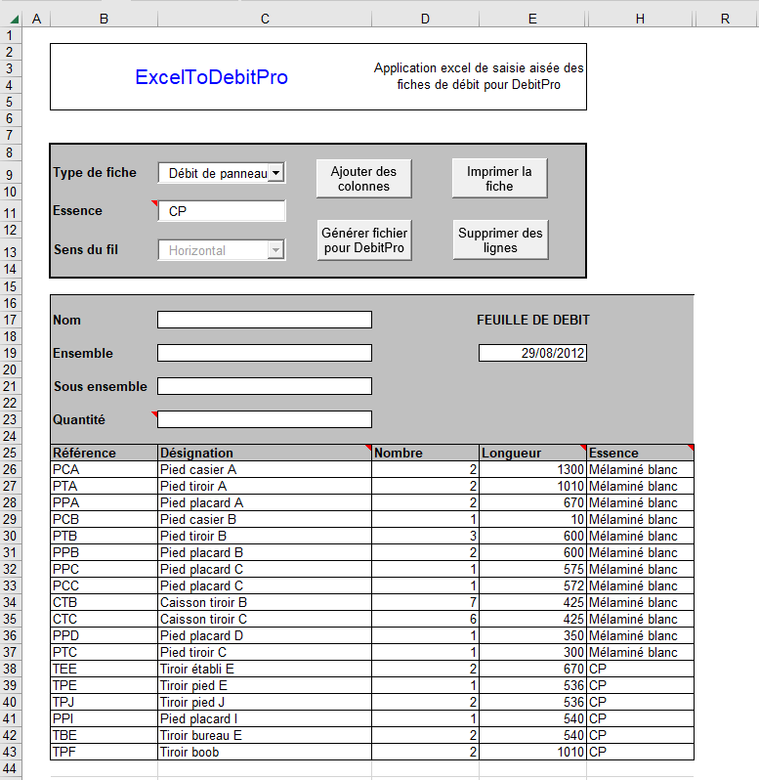This screenshot has width=759, height=780.
Task: Click the Select All corner triangle
Action: point(14,19)
